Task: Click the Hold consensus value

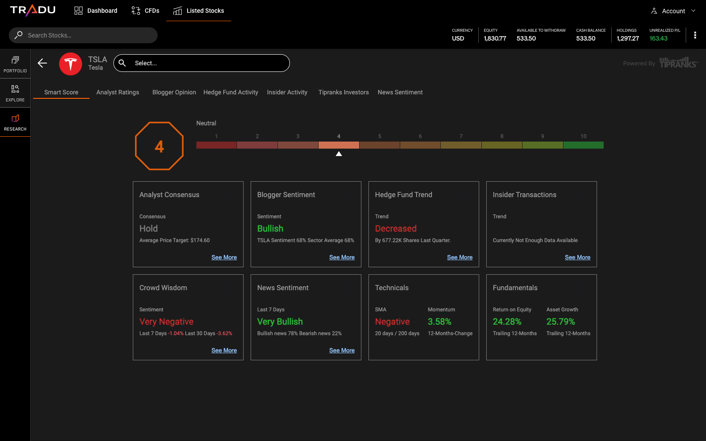Action: (x=149, y=228)
